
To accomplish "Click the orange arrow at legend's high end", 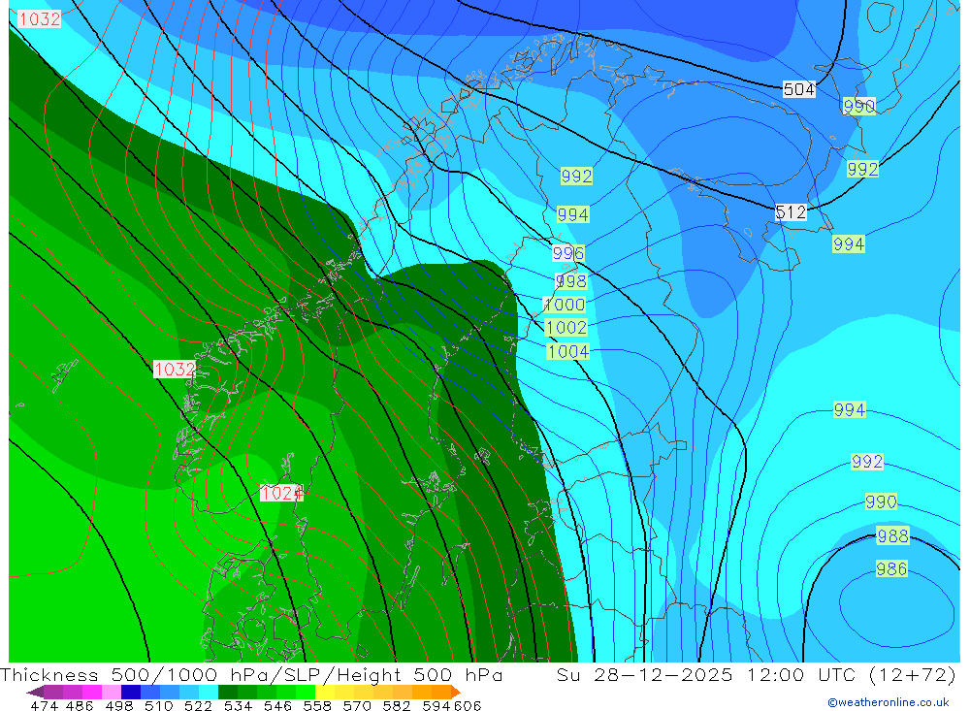I will (456, 692).
